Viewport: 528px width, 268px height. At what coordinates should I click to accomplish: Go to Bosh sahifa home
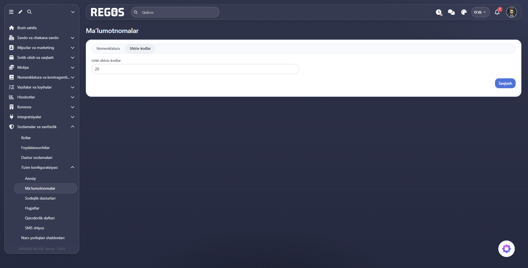click(x=27, y=28)
